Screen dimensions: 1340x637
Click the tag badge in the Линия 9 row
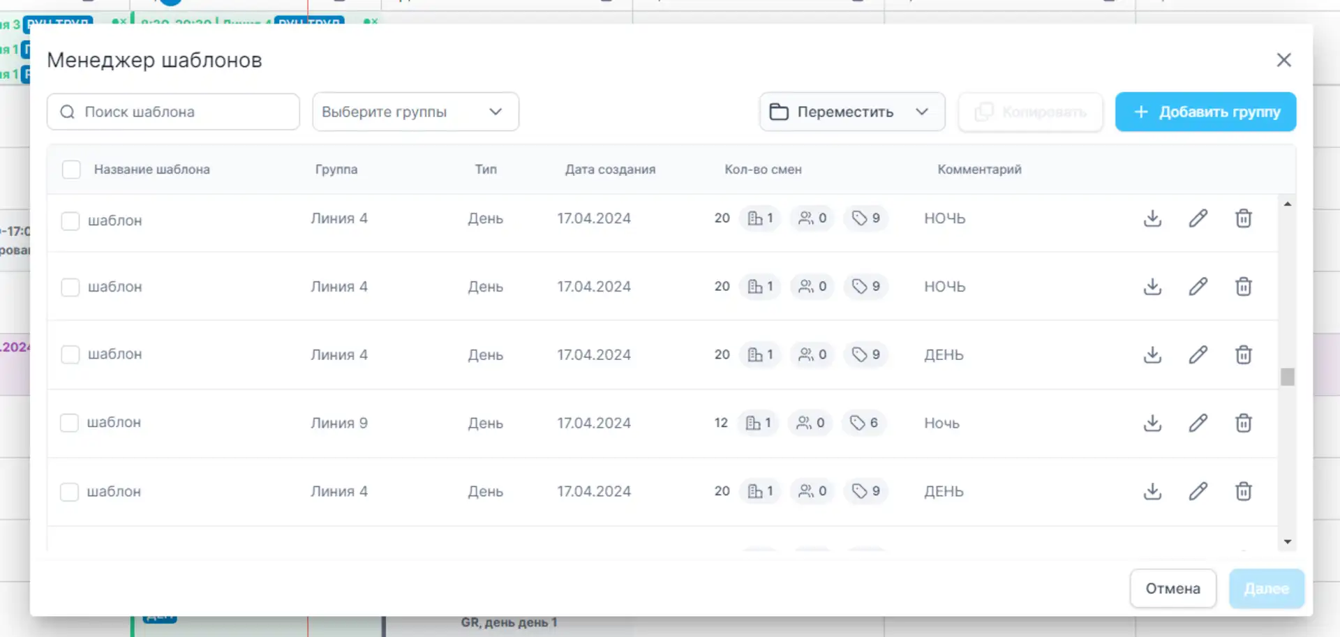pyautogui.click(x=864, y=423)
